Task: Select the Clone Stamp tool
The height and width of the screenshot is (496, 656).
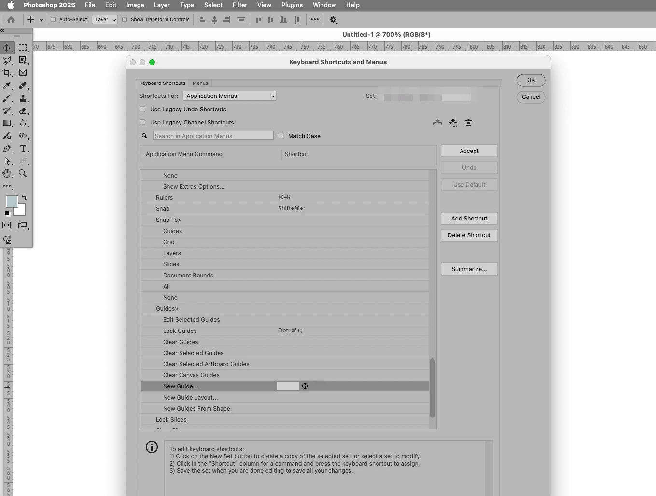Action: coord(23,98)
